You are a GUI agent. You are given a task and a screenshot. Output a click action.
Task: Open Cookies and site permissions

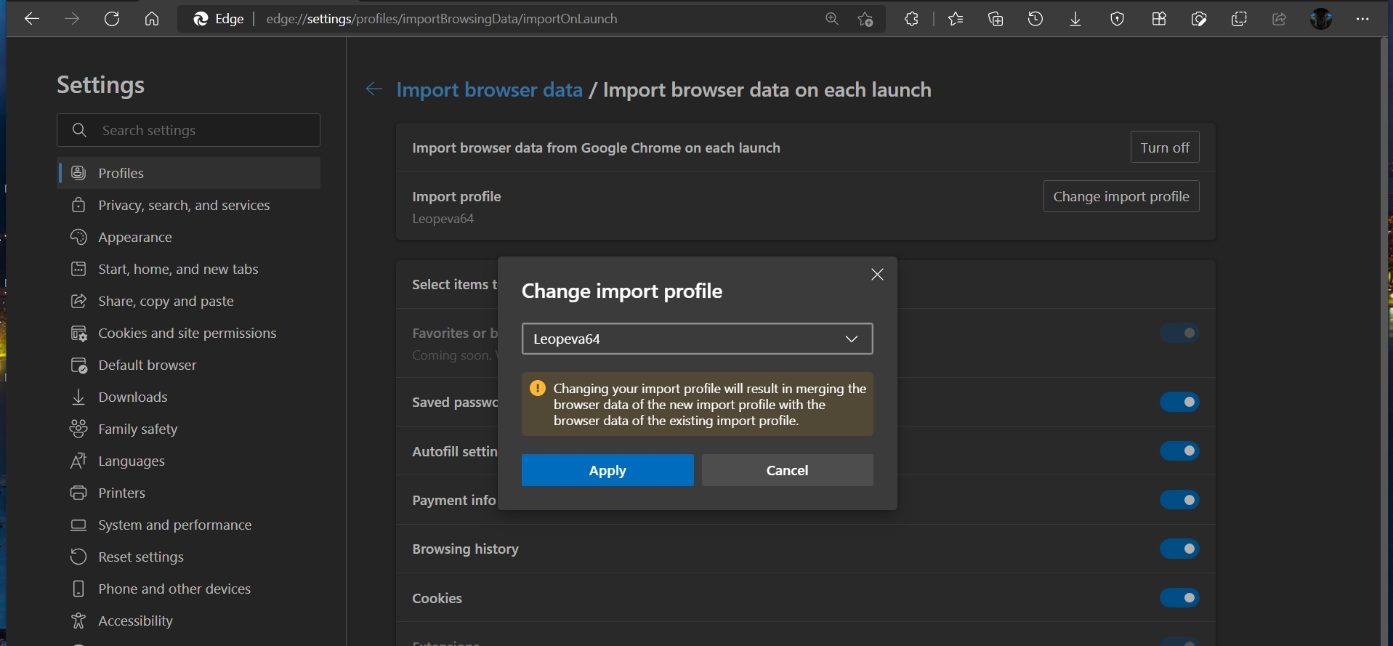(x=189, y=333)
